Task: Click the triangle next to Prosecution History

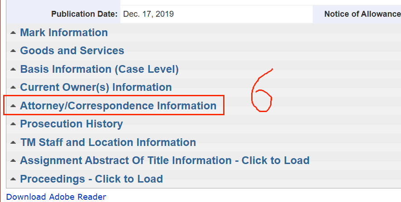Action: point(13,124)
